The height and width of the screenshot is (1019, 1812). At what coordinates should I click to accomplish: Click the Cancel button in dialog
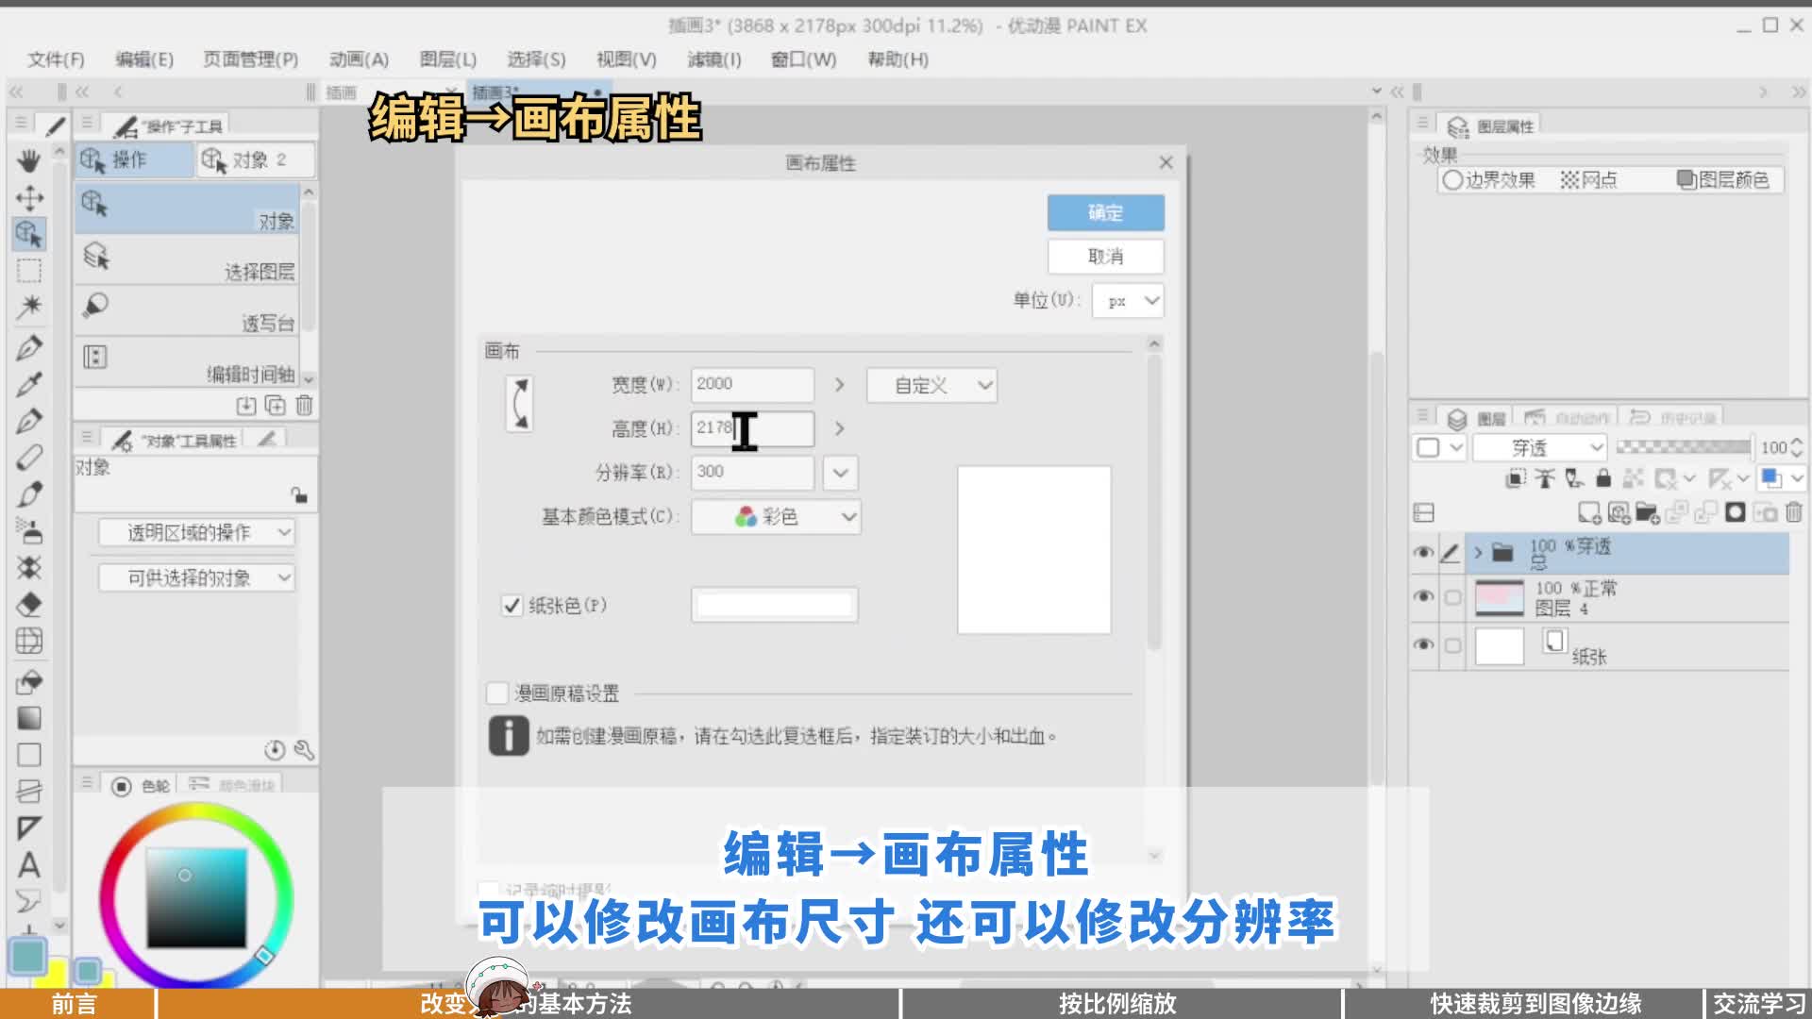(1105, 257)
